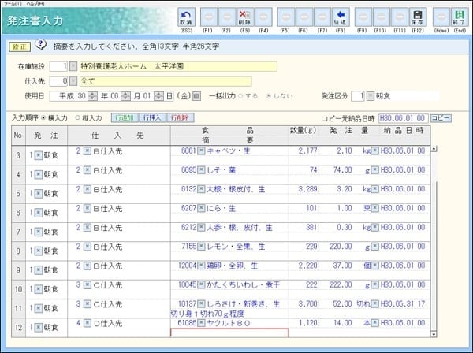Open lookup for 在庫施設 code
This screenshot has height=353, width=473.
[x=73, y=66]
